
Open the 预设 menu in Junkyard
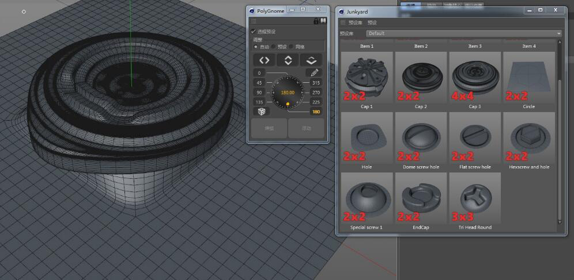tap(372, 22)
